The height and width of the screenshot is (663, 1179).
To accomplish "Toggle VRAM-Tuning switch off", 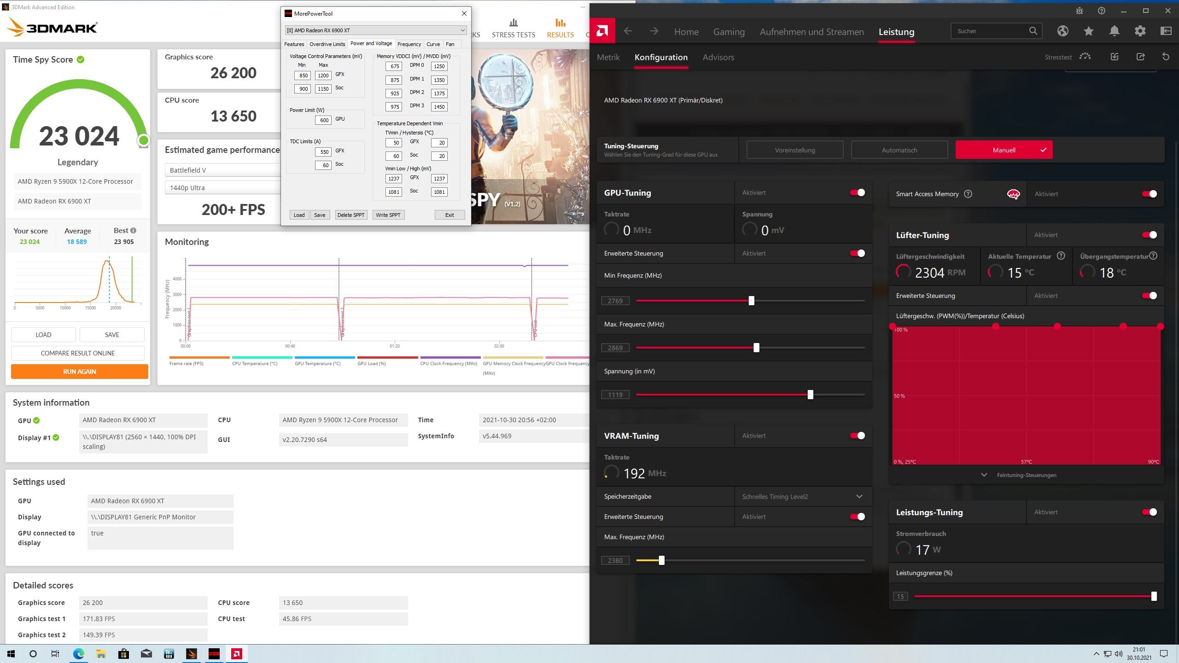I will 857,436.
